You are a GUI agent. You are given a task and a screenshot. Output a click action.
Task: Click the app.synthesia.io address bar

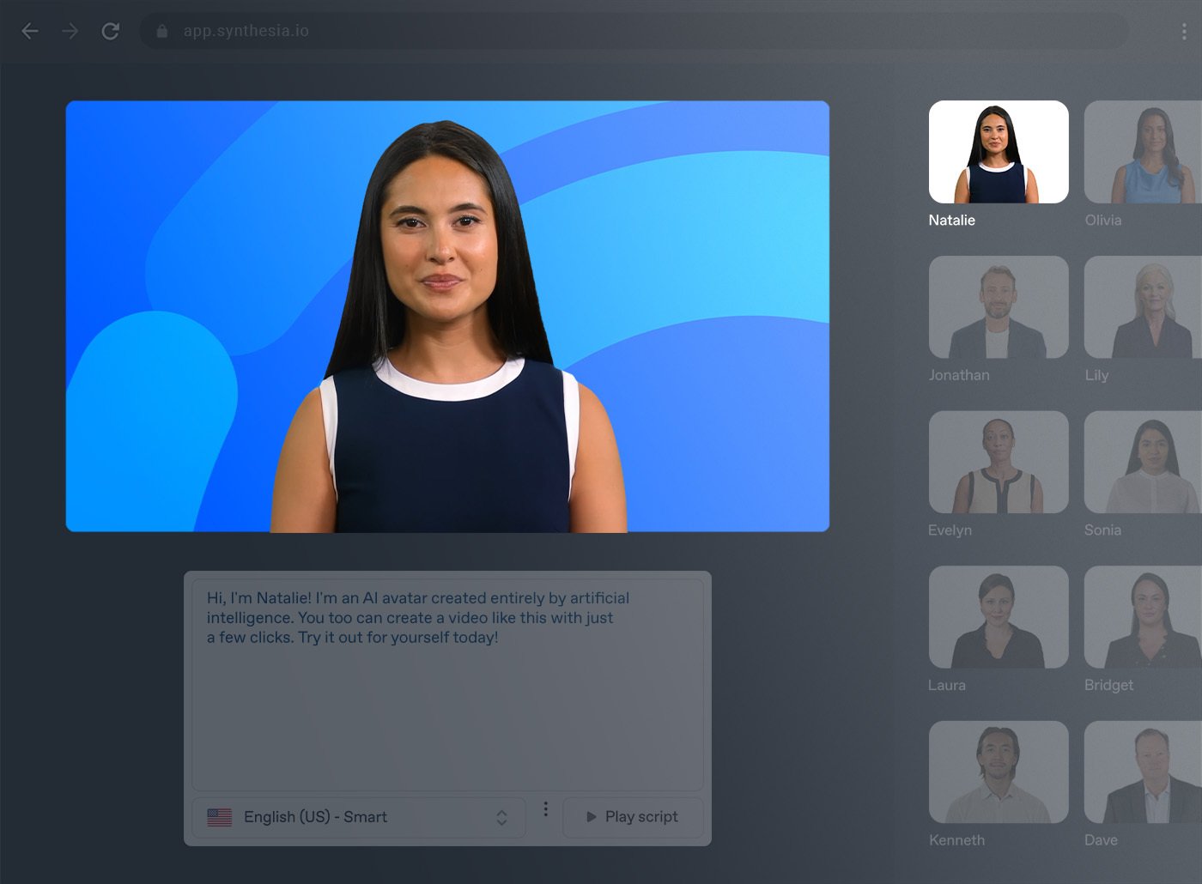pos(601,32)
